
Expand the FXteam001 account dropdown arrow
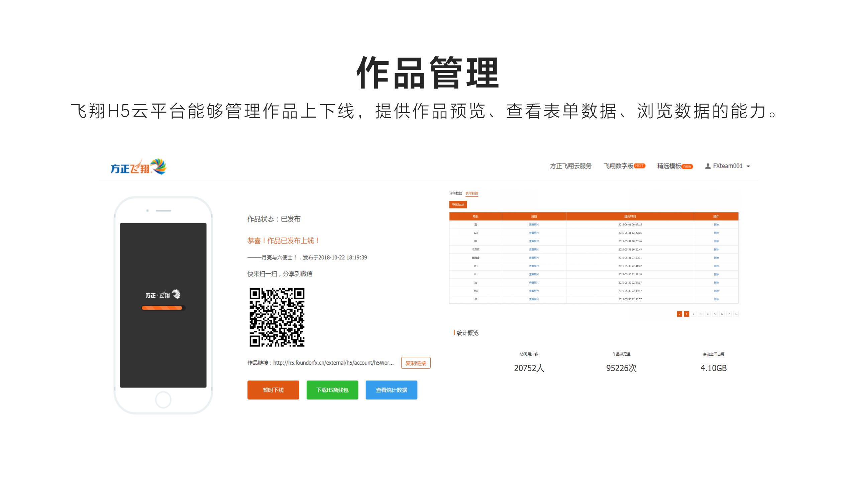748,166
